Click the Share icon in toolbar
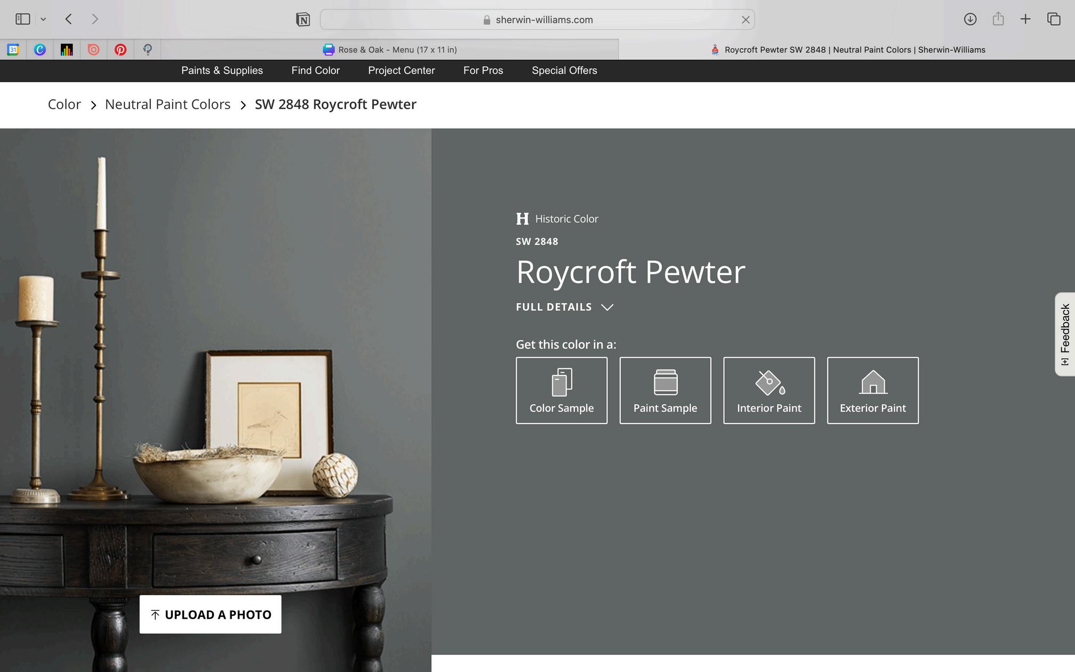 tap(998, 19)
